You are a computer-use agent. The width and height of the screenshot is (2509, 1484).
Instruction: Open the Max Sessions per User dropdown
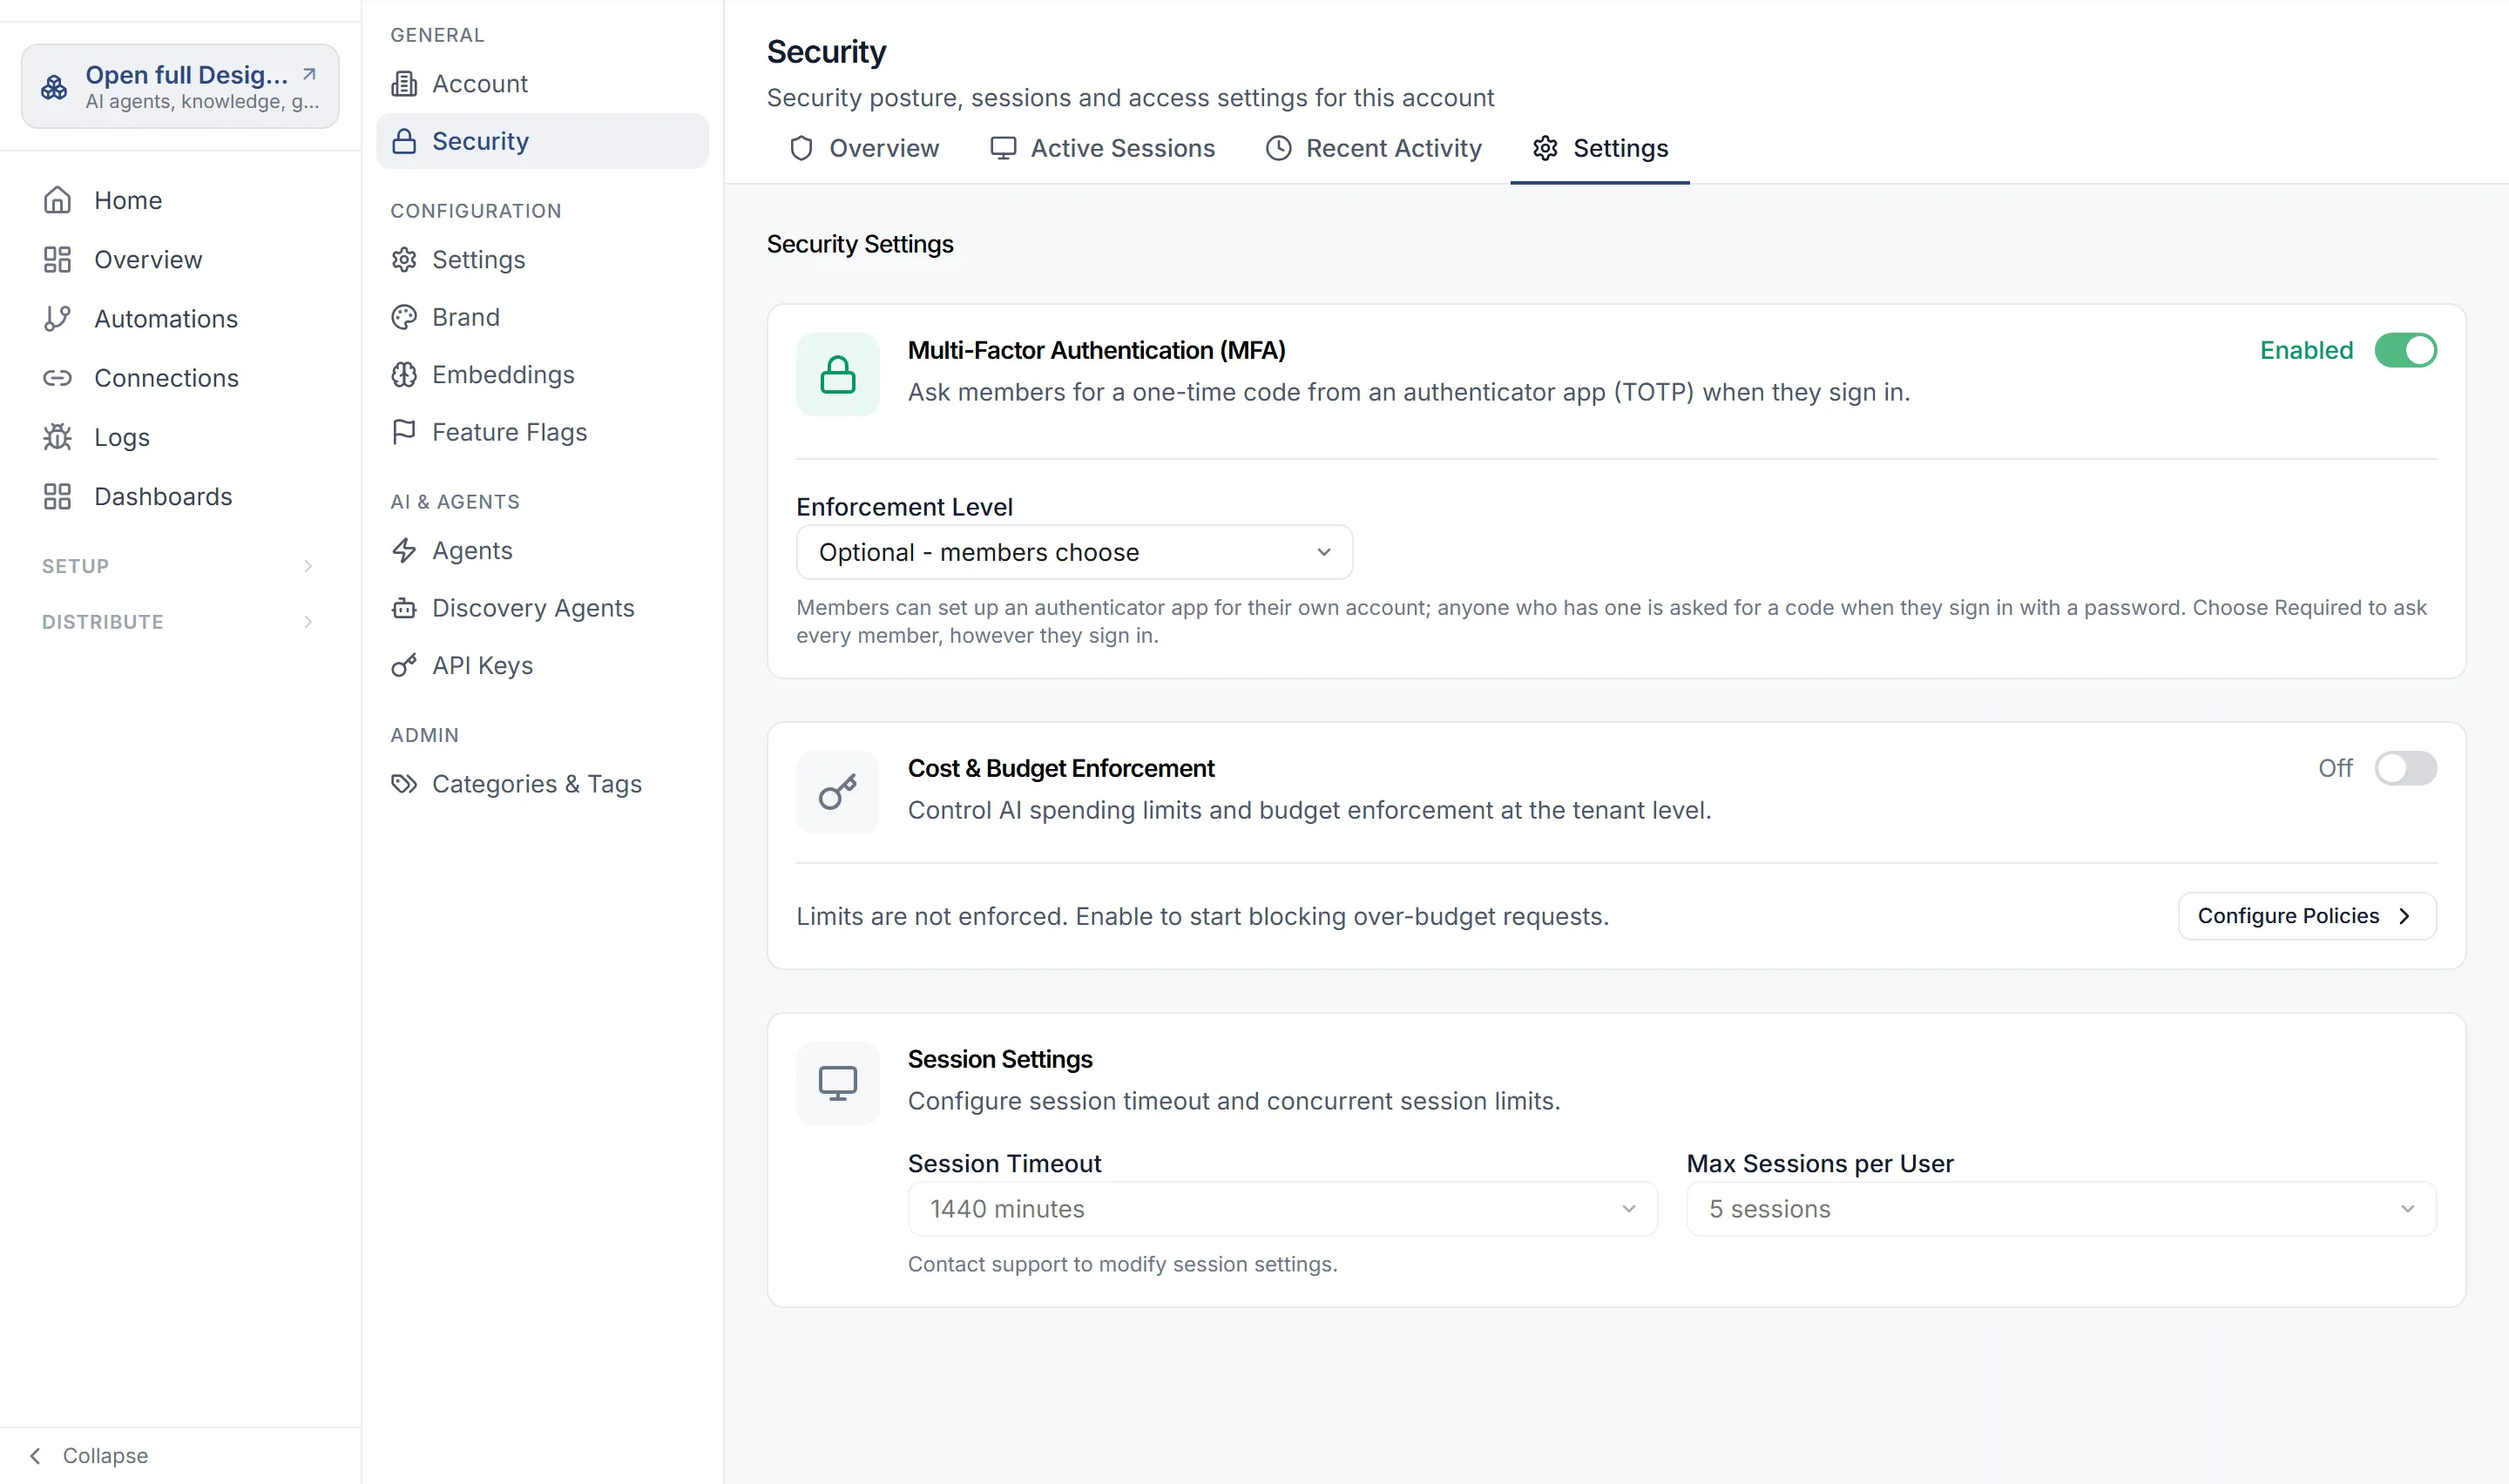click(x=2061, y=1209)
